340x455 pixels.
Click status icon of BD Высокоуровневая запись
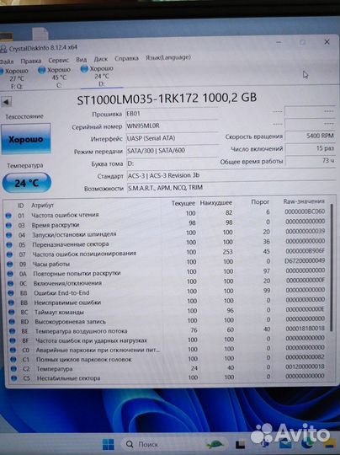pyautogui.click(x=12, y=322)
